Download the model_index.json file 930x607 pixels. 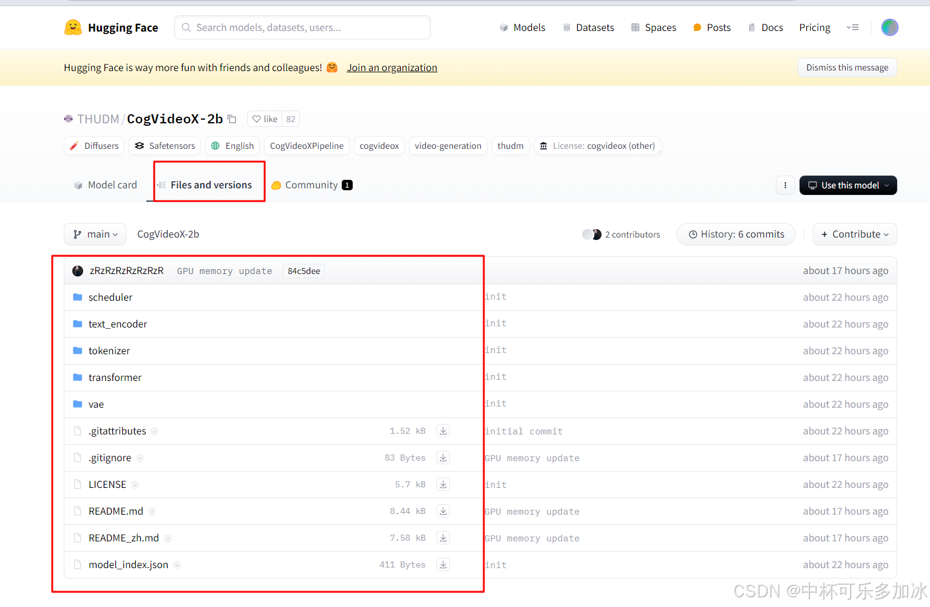pyautogui.click(x=443, y=564)
